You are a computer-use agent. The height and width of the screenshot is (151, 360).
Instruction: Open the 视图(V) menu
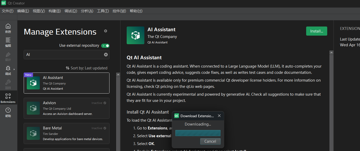click(x=39, y=11)
